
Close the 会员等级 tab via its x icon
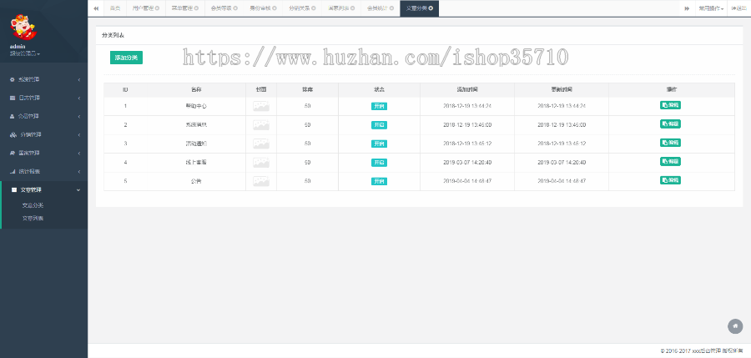click(x=235, y=8)
